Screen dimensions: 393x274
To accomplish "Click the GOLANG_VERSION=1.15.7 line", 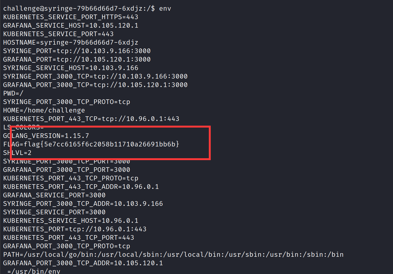I will tap(46, 136).
